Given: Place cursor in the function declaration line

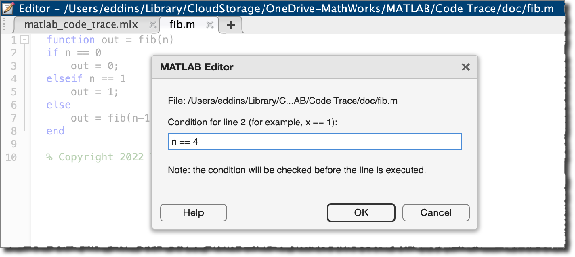Looking at the screenshot, I should [x=110, y=40].
